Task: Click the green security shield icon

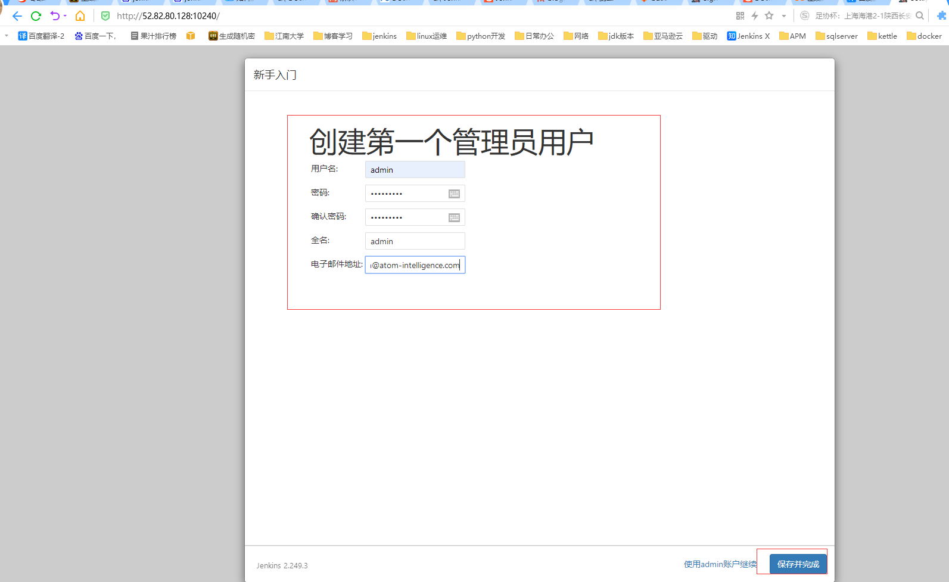Action: pos(105,16)
